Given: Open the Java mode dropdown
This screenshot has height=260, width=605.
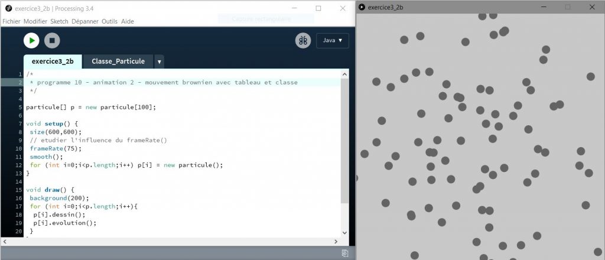Looking at the screenshot, I should (333, 40).
